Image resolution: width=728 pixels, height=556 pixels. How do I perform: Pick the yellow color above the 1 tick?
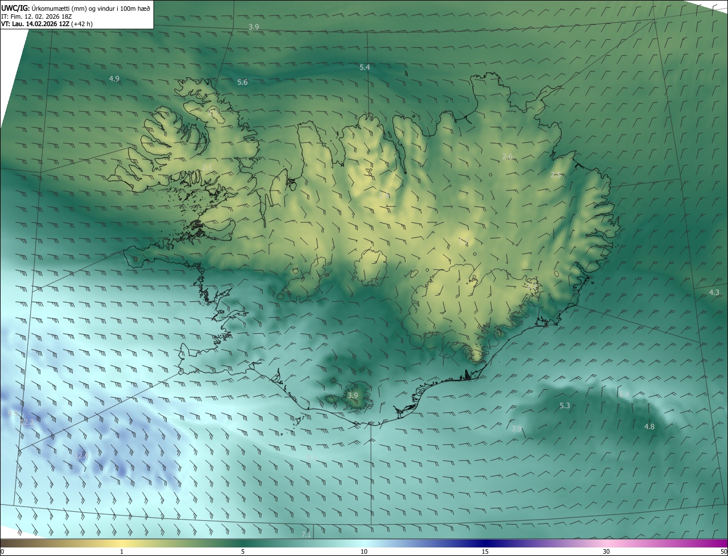[x=122, y=543]
